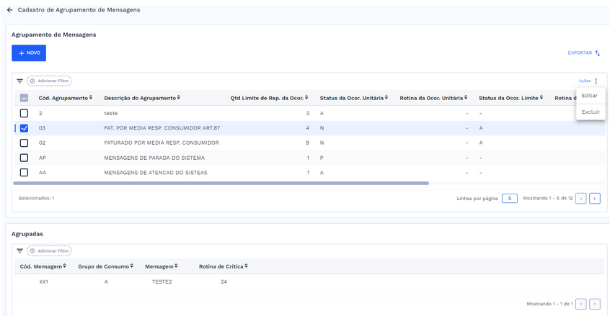Sort by Descrição do Agrupamento column
Image resolution: width=610 pixels, height=316 pixels.
[x=178, y=98]
